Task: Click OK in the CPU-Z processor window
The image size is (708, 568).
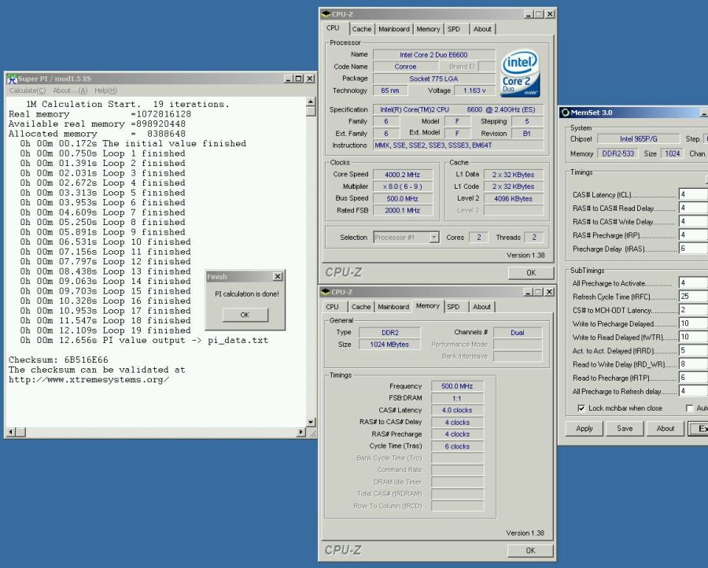Action: click(x=531, y=273)
